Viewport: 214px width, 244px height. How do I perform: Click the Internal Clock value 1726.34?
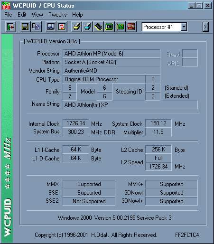pos(76,123)
